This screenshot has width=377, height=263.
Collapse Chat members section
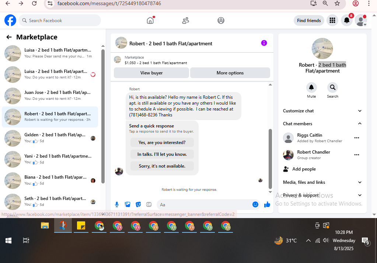pyautogui.click(x=322, y=123)
